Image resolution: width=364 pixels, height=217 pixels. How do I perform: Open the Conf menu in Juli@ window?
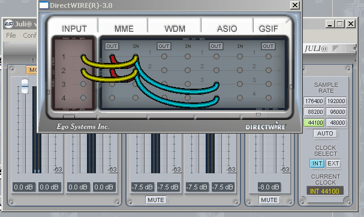(30, 35)
